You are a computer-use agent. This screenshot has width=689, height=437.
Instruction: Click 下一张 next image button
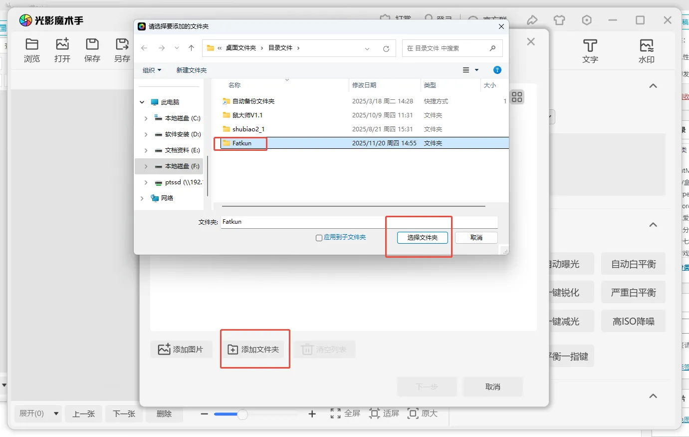124,414
